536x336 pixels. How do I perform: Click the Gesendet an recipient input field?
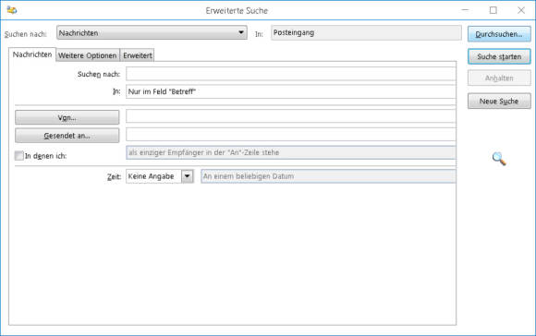[291, 135]
